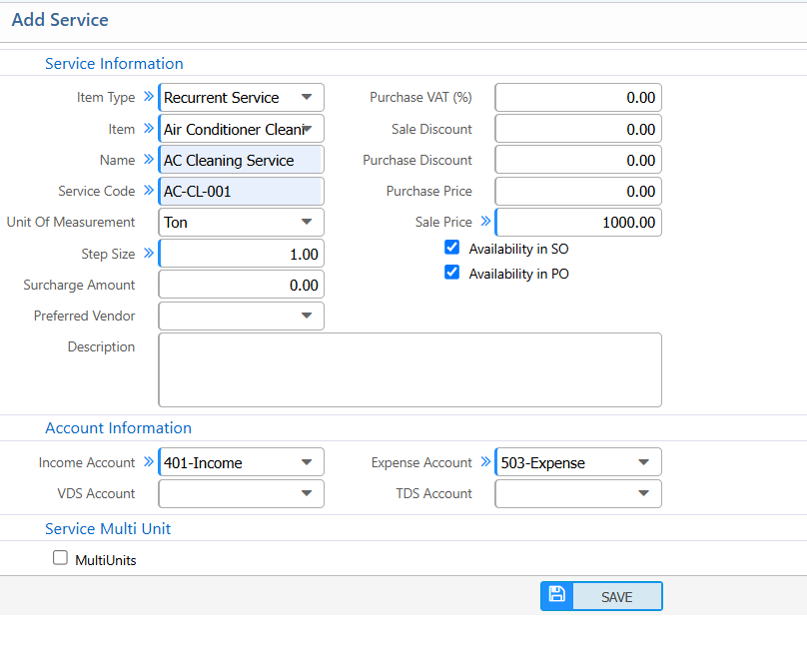Click the chevron icon beside Sale Price
The image size is (807, 648).
point(484,222)
